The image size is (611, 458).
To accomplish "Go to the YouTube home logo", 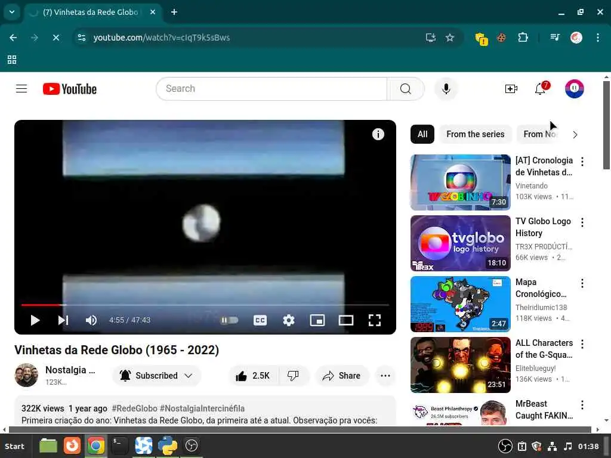I will [70, 89].
